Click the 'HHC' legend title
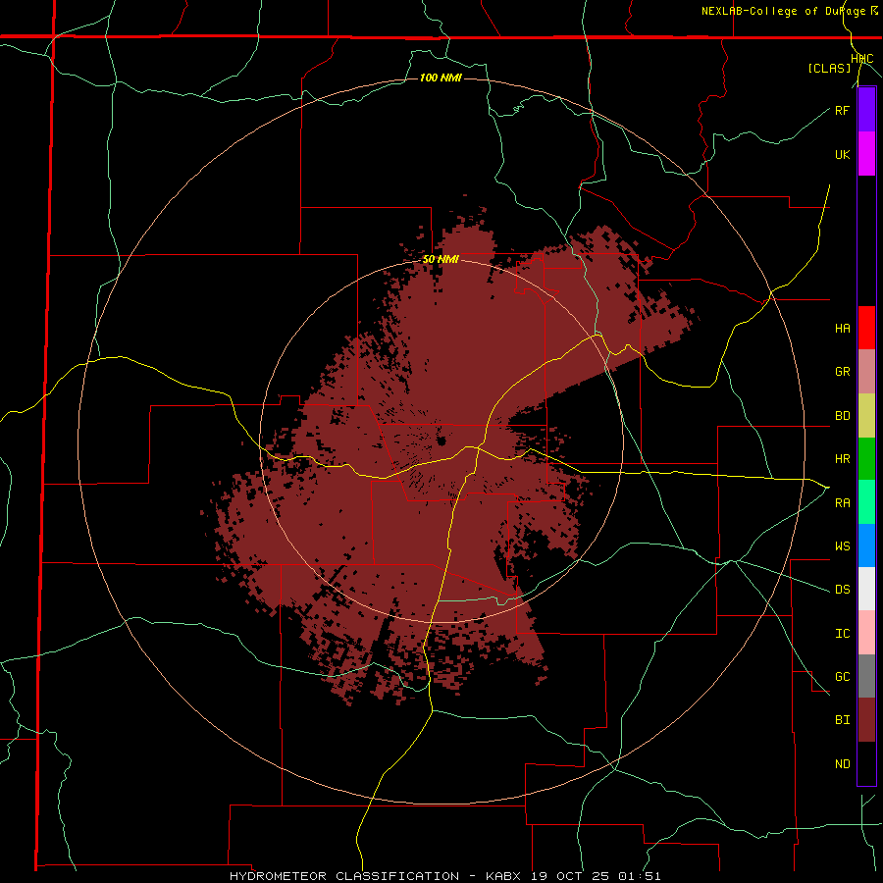The width and height of the screenshot is (883, 883). click(x=862, y=59)
